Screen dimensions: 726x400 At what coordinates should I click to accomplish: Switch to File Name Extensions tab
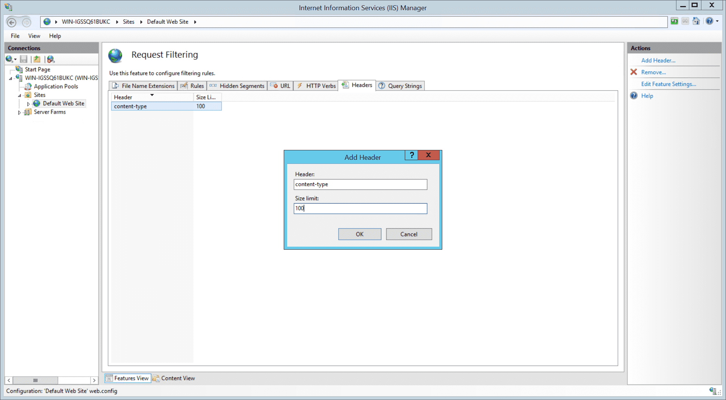tap(143, 86)
